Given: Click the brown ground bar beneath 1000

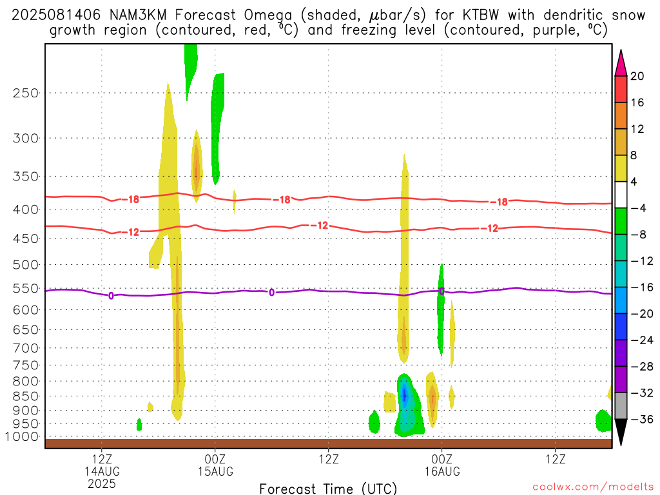Looking at the screenshot, I should coord(328,443).
